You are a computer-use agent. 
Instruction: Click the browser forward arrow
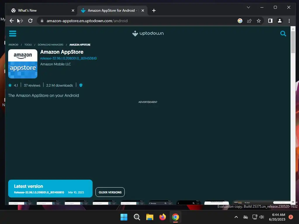click(21, 21)
